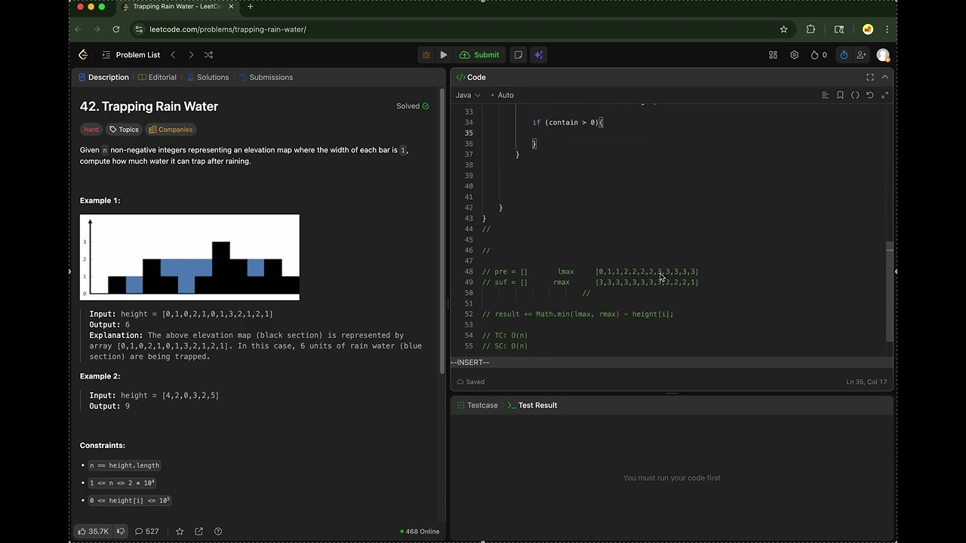The width and height of the screenshot is (966, 543).
Task: Open the invite user icon
Action: point(861,55)
